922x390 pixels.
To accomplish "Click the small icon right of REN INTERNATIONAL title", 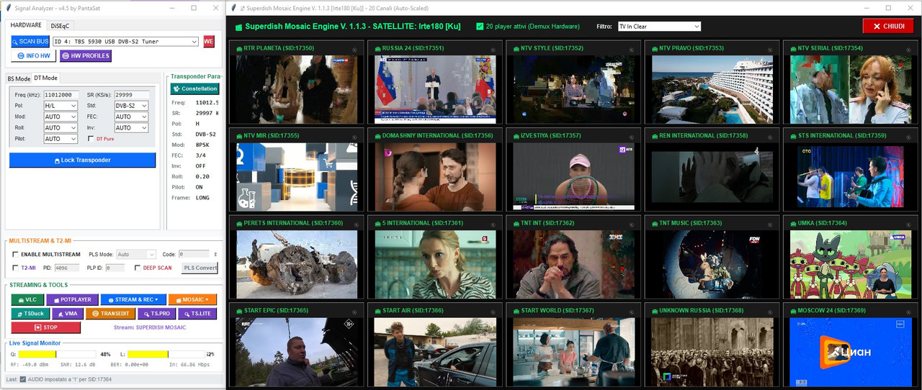I will point(769,137).
